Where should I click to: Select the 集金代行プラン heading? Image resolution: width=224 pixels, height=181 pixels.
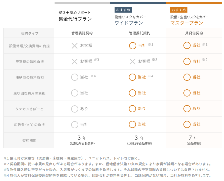[75, 19]
